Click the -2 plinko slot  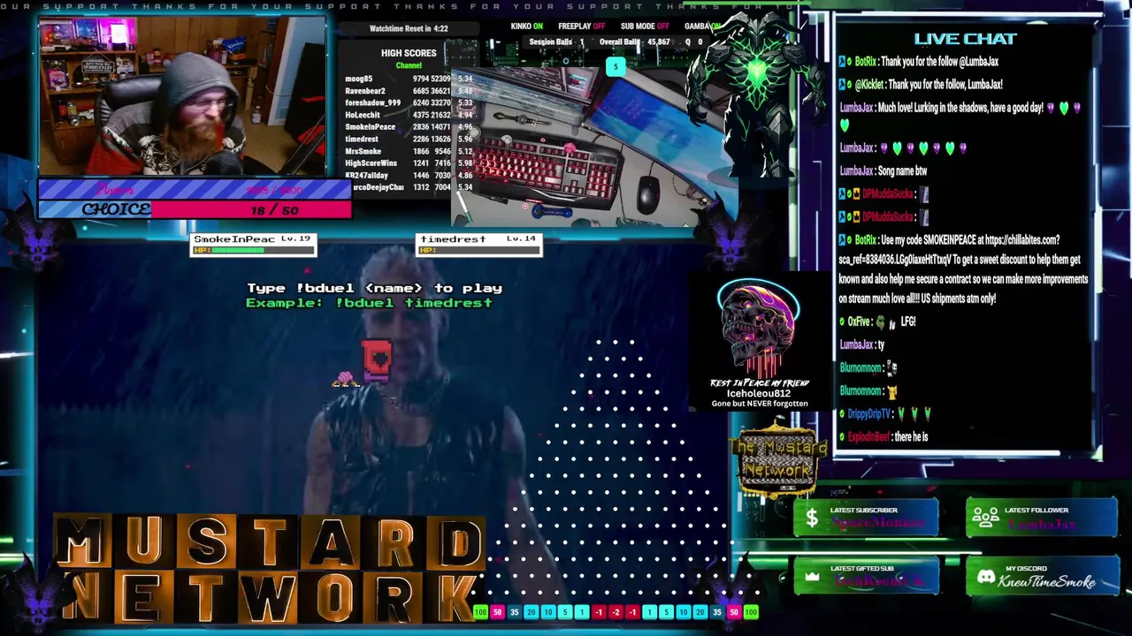(616, 612)
